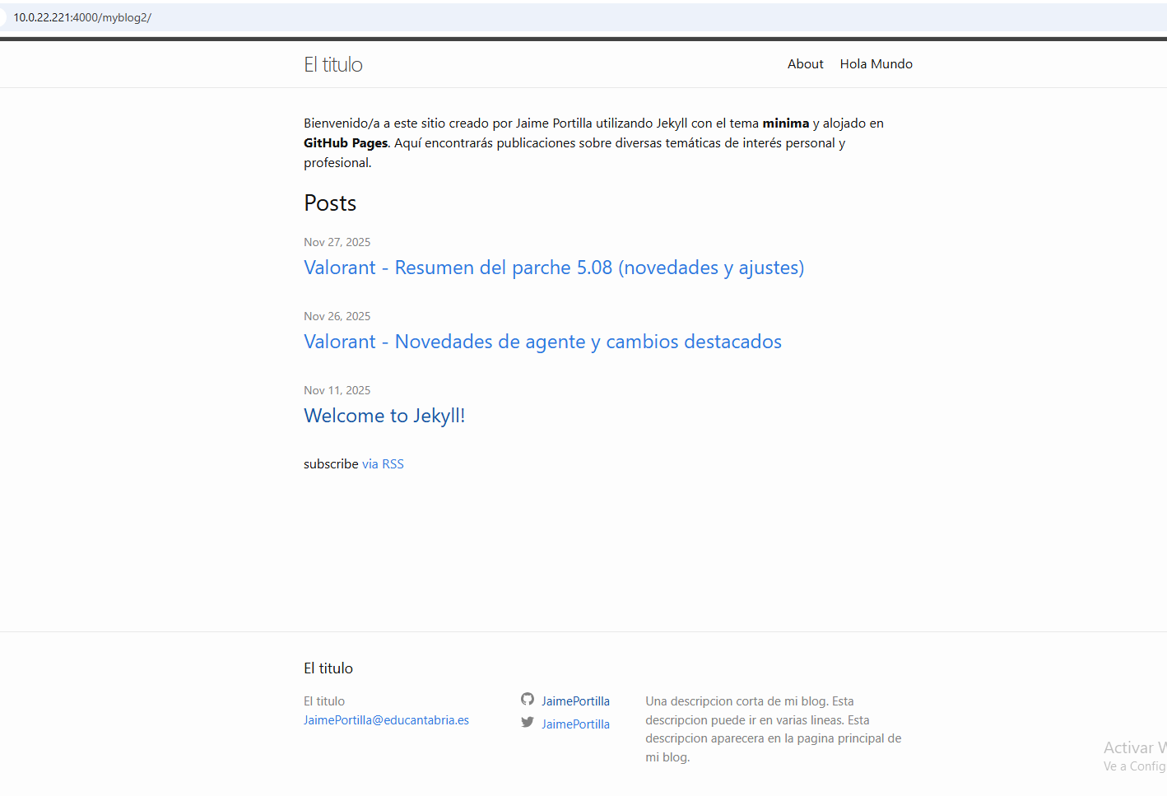Open the Hola Mundo navigation item

(x=876, y=64)
